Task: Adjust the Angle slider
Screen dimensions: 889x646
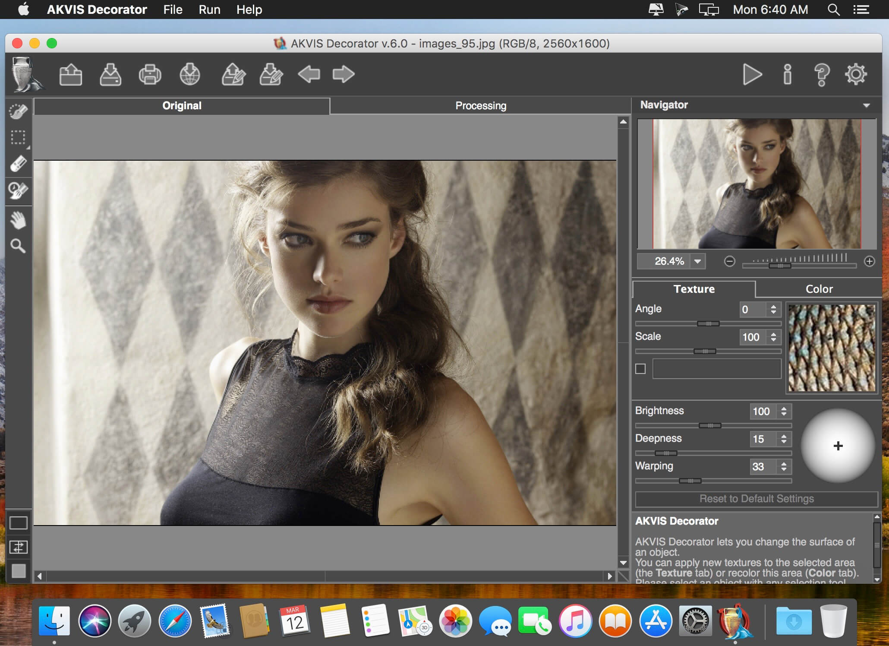Action: click(708, 323)
